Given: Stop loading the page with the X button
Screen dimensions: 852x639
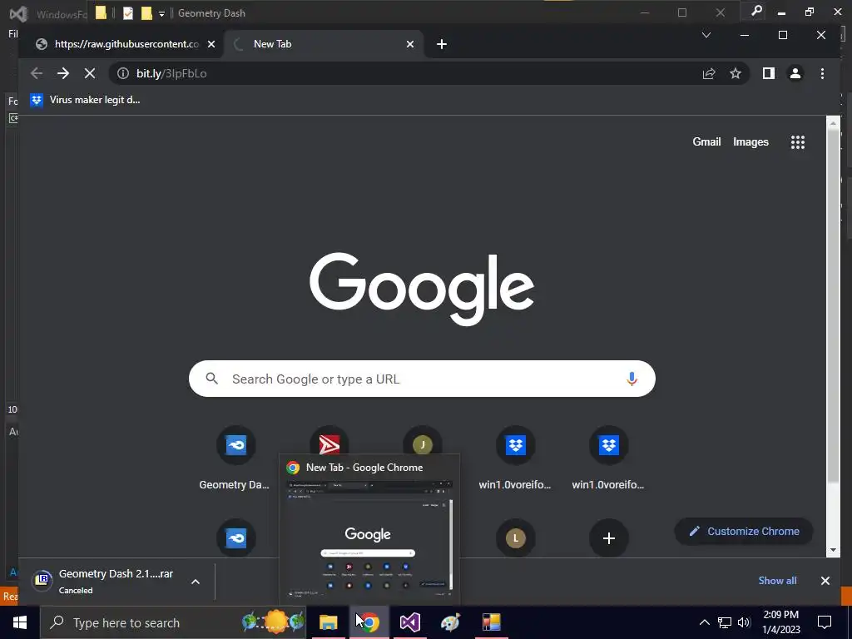Looking at the screenshot, I should 90,73.
